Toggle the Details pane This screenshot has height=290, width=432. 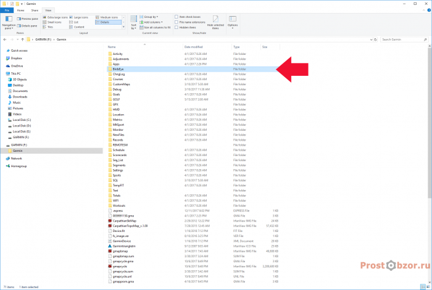coord(27,26)
